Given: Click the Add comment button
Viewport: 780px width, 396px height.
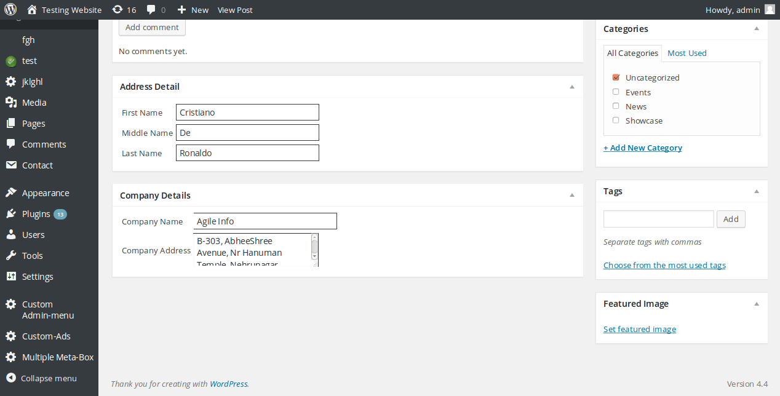Looking at the screenshot, I should click(152, 27).
